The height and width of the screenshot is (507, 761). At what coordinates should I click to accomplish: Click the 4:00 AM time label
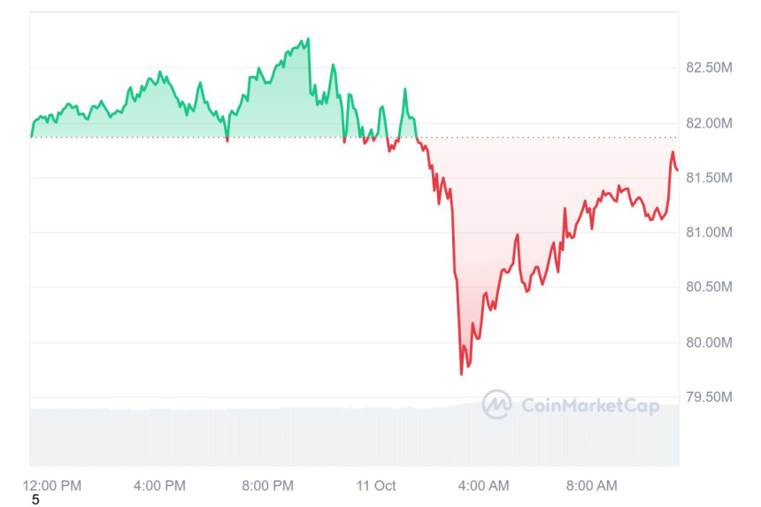click(x=483, y=485)
